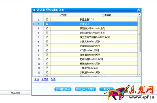This screenshot has height=103, width=157.
Task: Toggle checkbox for KT猫 series row
Action: tap(47, 50)
